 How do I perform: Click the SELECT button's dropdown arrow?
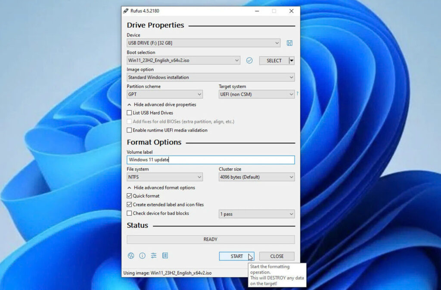pos(292,61)
